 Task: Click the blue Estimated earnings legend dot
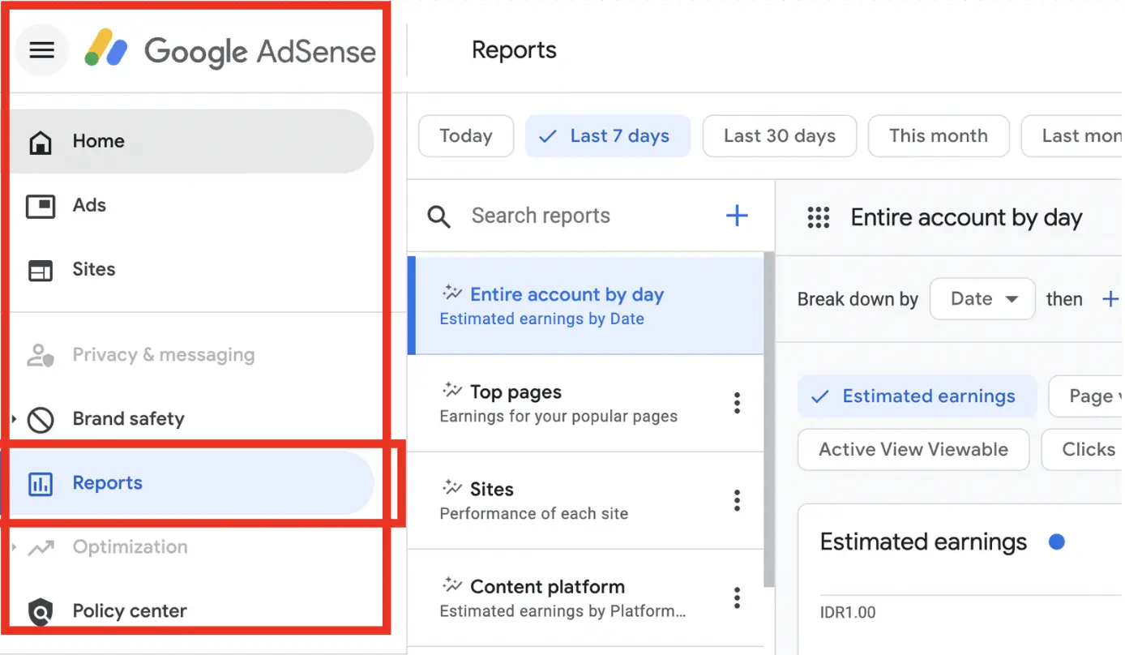click(x=1056, y=542)
